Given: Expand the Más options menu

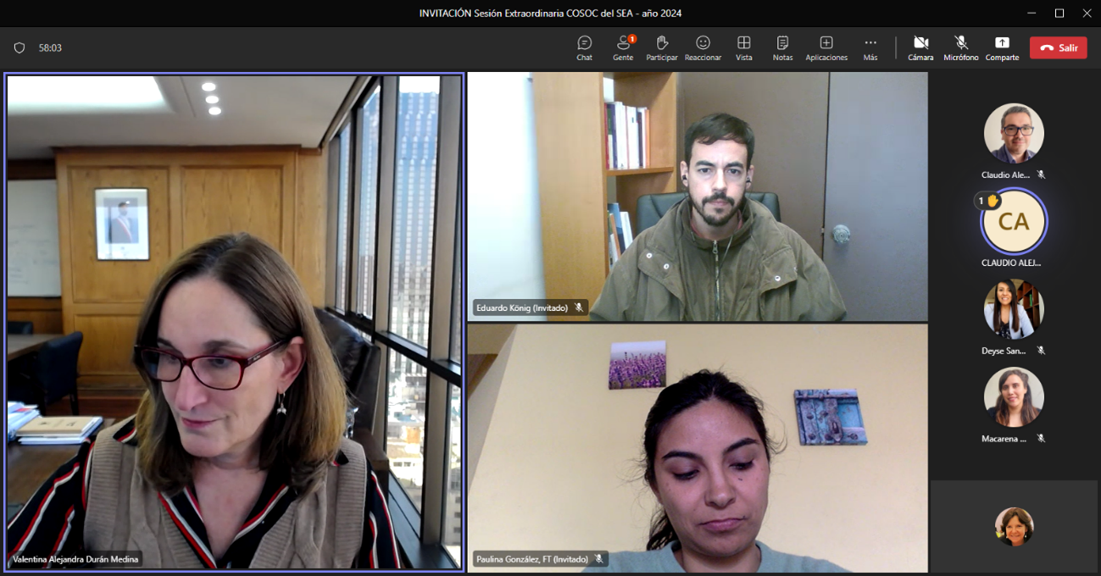Looking at the screenshot, I should [870, 47].
